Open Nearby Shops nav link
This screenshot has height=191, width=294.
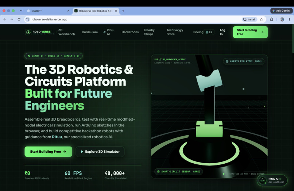click(x=150, y=32)
